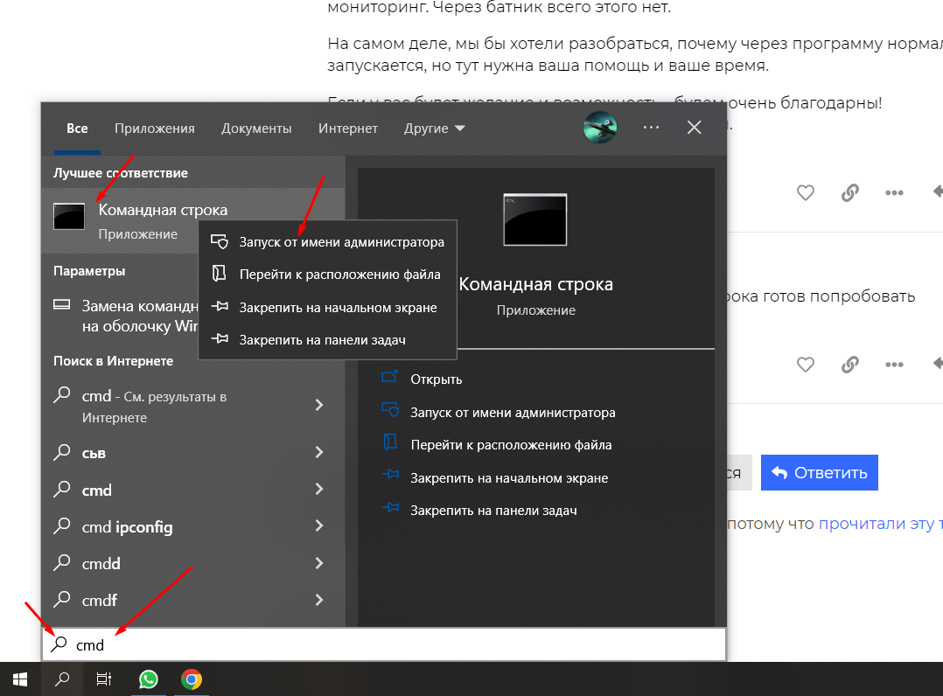Open the Task View taskbar icon
Viewport: 943px width, 696px height.
pos(104,679)
